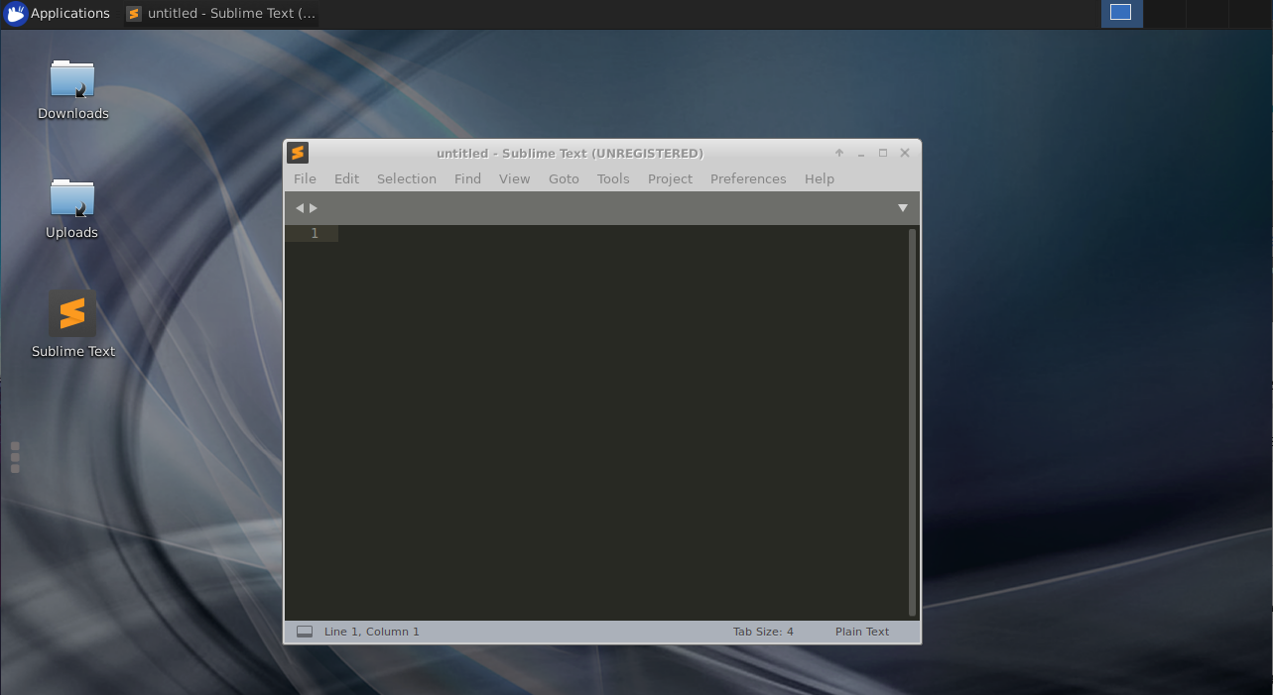The image size is (1273, 695).
Task: Click the workspace switcher in top panel
Action: pos(1120,13)
